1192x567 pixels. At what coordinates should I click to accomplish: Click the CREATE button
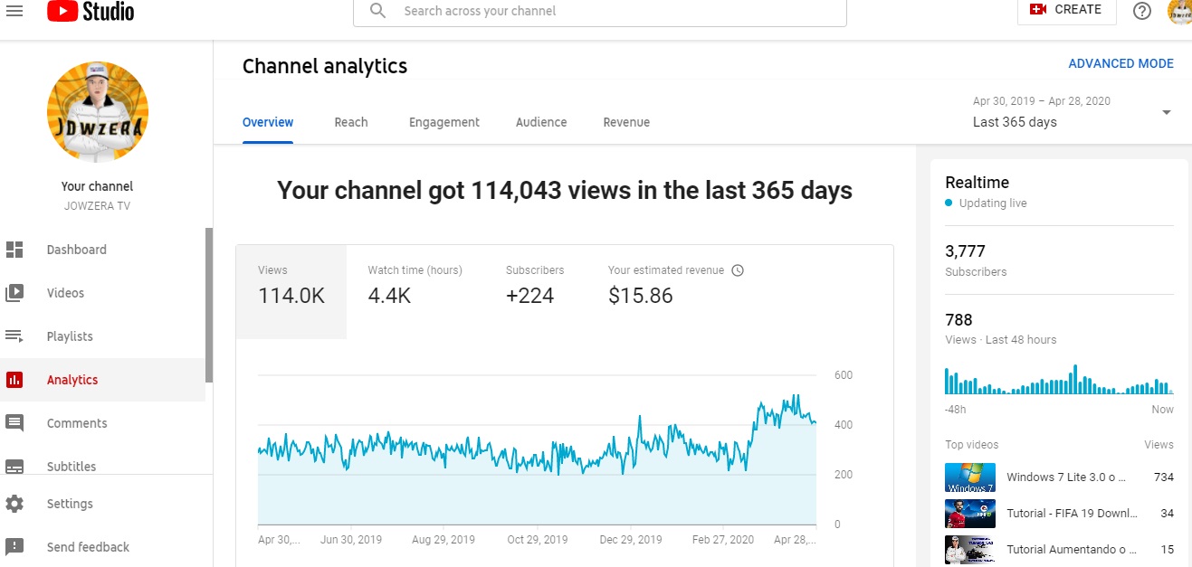coord(1066,10)
